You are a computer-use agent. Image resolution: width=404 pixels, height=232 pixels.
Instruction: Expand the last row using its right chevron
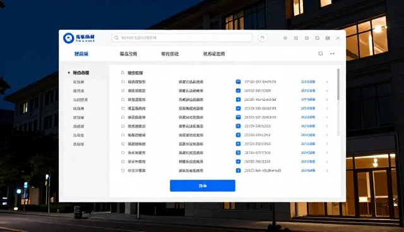(x=327, y=170)
